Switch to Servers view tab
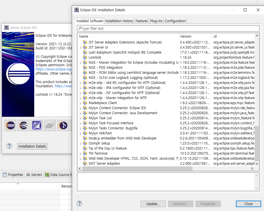 [x=34, y=175]
